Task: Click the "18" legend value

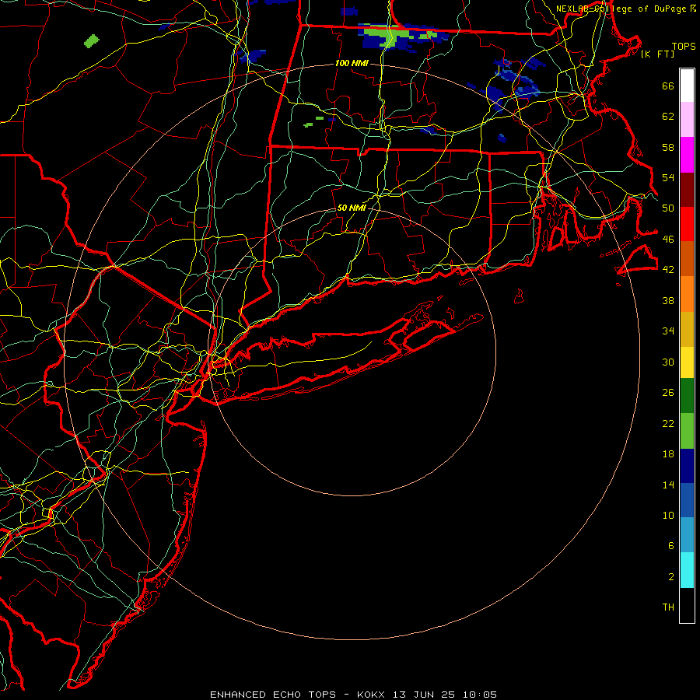Action: pos(668,454)
